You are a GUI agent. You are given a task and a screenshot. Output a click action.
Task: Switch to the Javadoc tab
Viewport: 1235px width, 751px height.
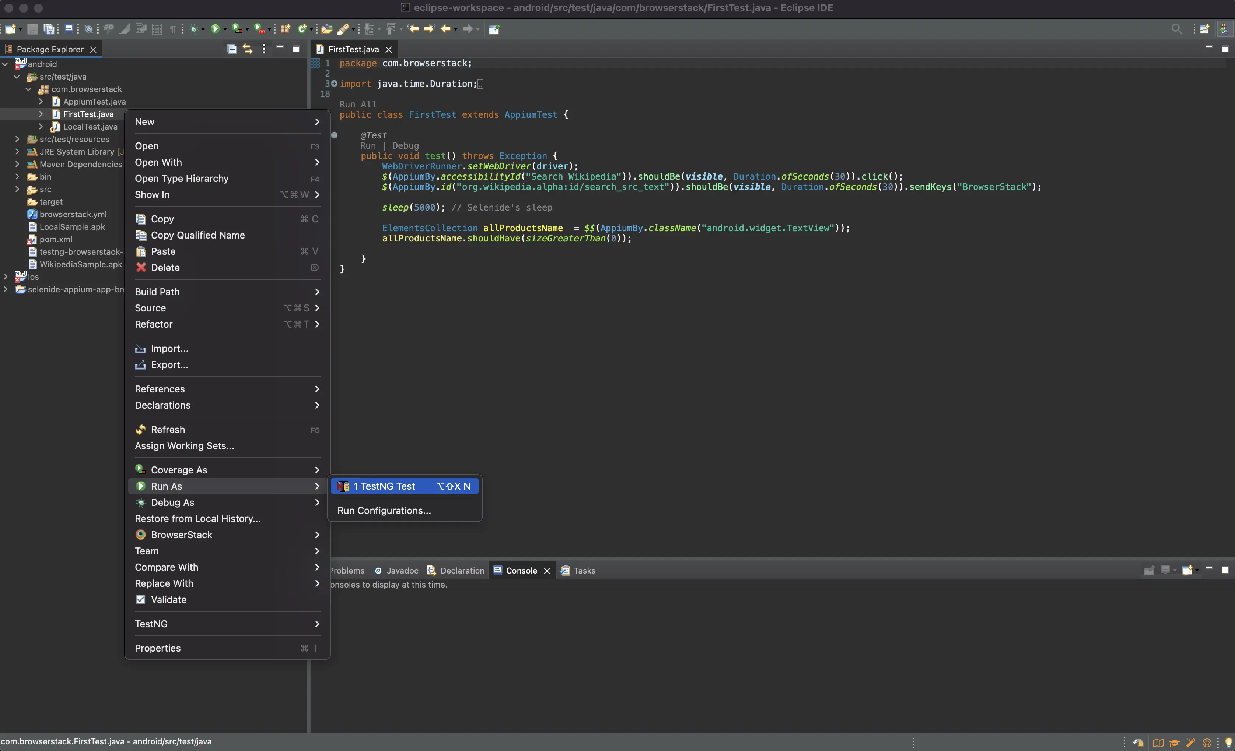tap(402, 571)
